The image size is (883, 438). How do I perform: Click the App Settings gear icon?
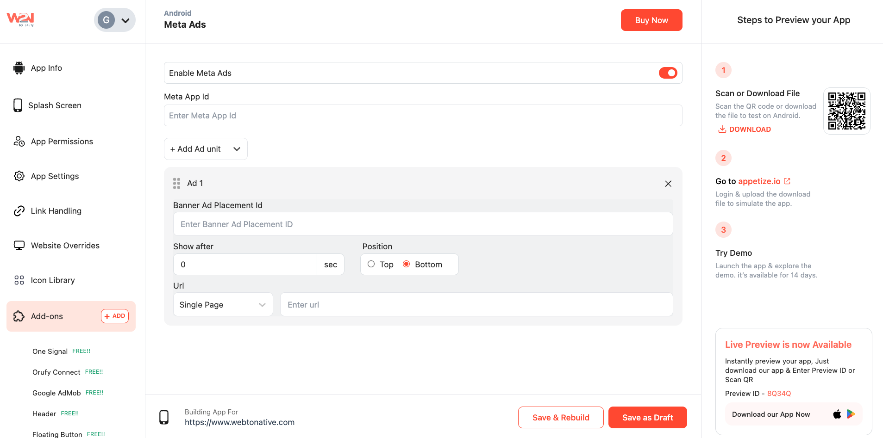pyautogui.click(x=19, y=176)
